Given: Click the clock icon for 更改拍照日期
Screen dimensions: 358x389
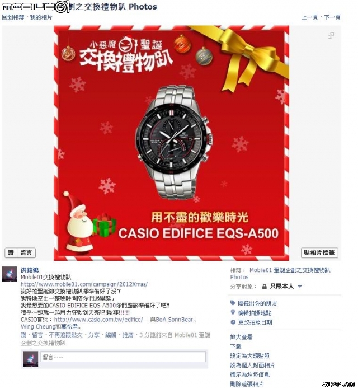Looking at the screenshot, I should [233, 322].
